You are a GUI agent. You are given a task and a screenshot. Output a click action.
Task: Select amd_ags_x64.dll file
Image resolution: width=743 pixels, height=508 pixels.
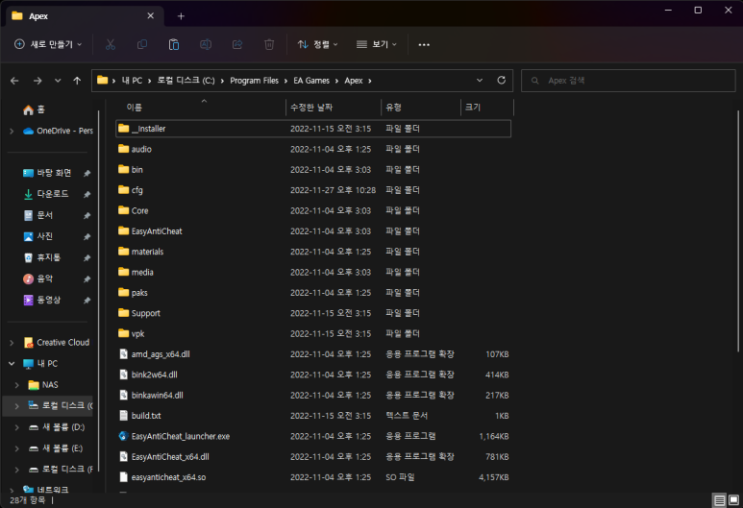pyautogui.click(x=161, y=354)
